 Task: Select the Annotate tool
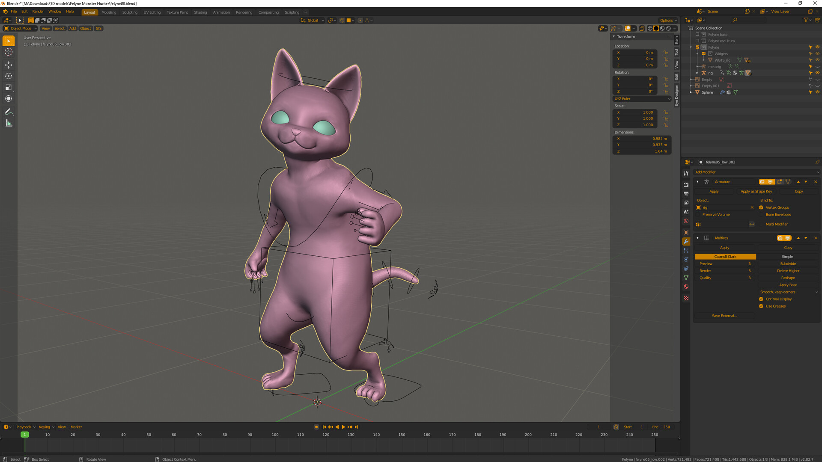point(9,112)
